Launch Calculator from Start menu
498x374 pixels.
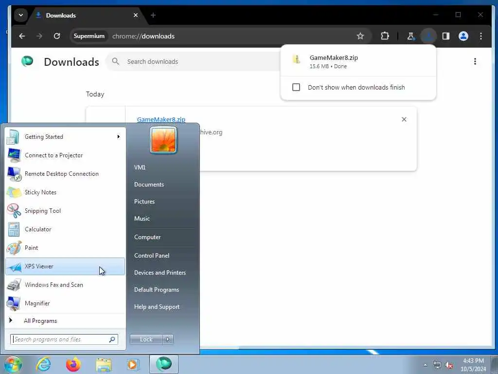65,229
